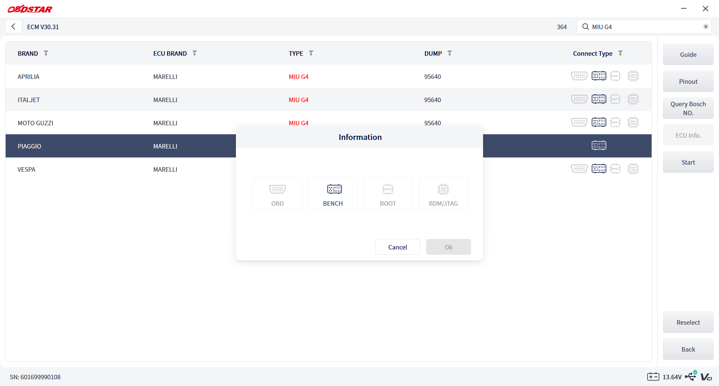Select OBD icon in APRILIA row

[x=579, y=76]
